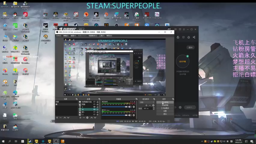
Task: Open WeGame desktop shortcut
Action: [55, 15]
